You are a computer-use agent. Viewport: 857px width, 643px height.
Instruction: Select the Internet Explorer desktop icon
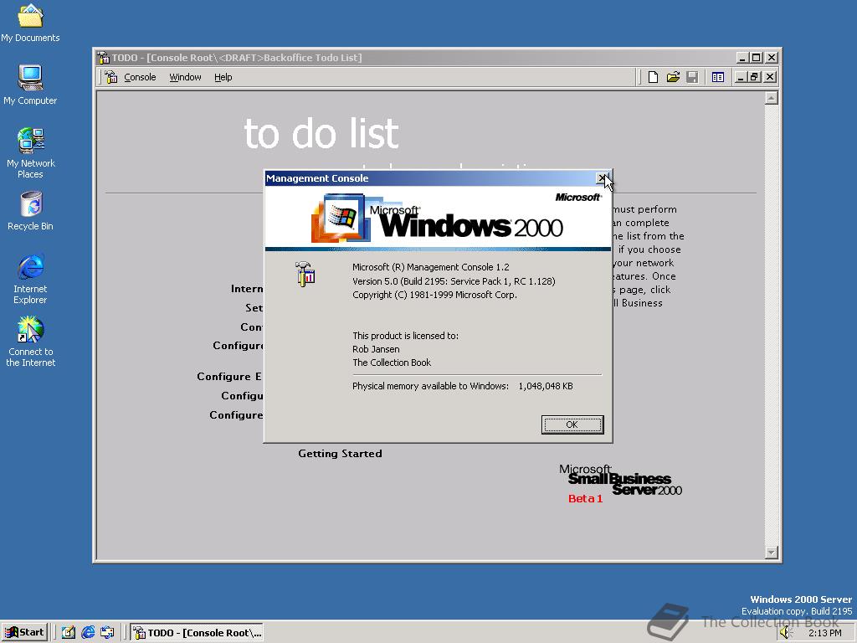31,279
